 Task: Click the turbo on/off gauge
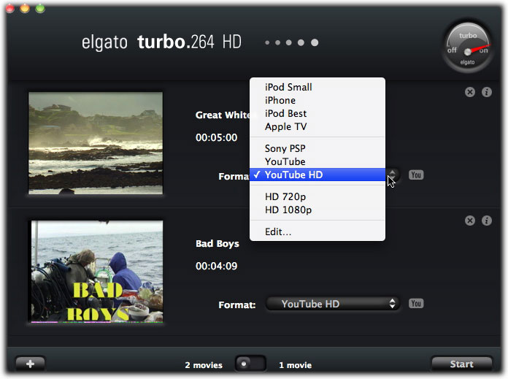[468, 47]
